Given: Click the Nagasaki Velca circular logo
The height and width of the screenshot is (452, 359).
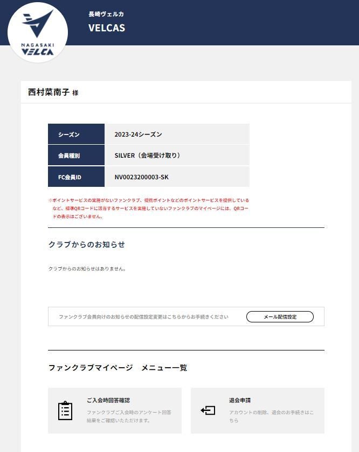Looking at the screenshot, I should point(38,32).
